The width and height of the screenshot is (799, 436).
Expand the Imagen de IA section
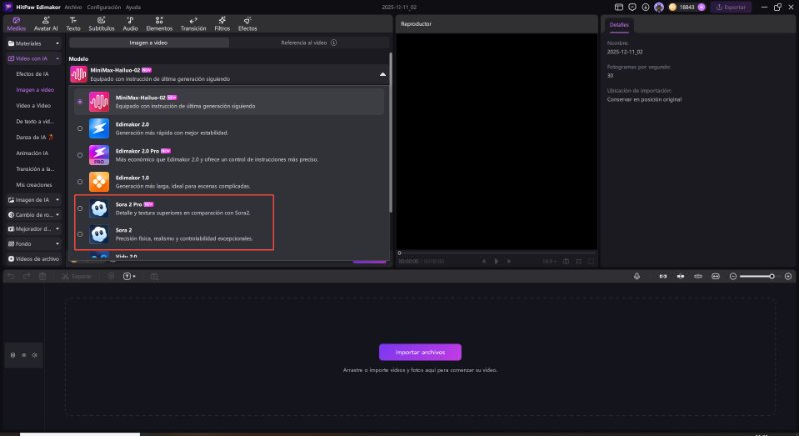[x=34, y=200]
